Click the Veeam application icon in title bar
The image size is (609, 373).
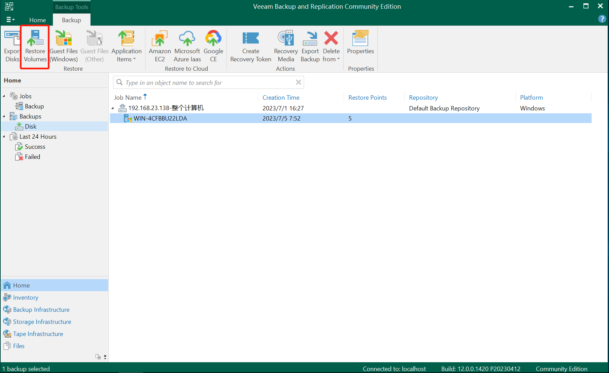[9, 6]
